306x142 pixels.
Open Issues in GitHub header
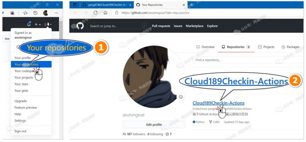[x=178, y=26]
